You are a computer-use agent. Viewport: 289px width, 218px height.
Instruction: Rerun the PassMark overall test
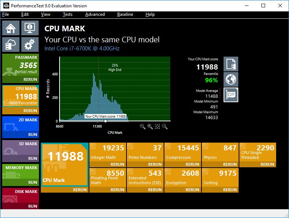click(x=21, y=79)
